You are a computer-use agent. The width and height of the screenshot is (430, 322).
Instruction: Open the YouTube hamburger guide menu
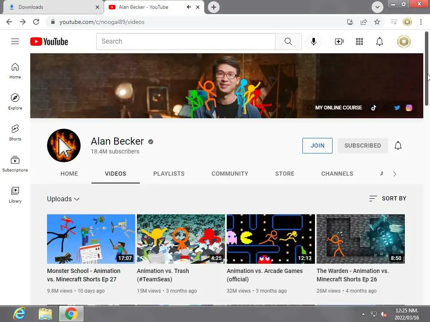pos(15,42)
